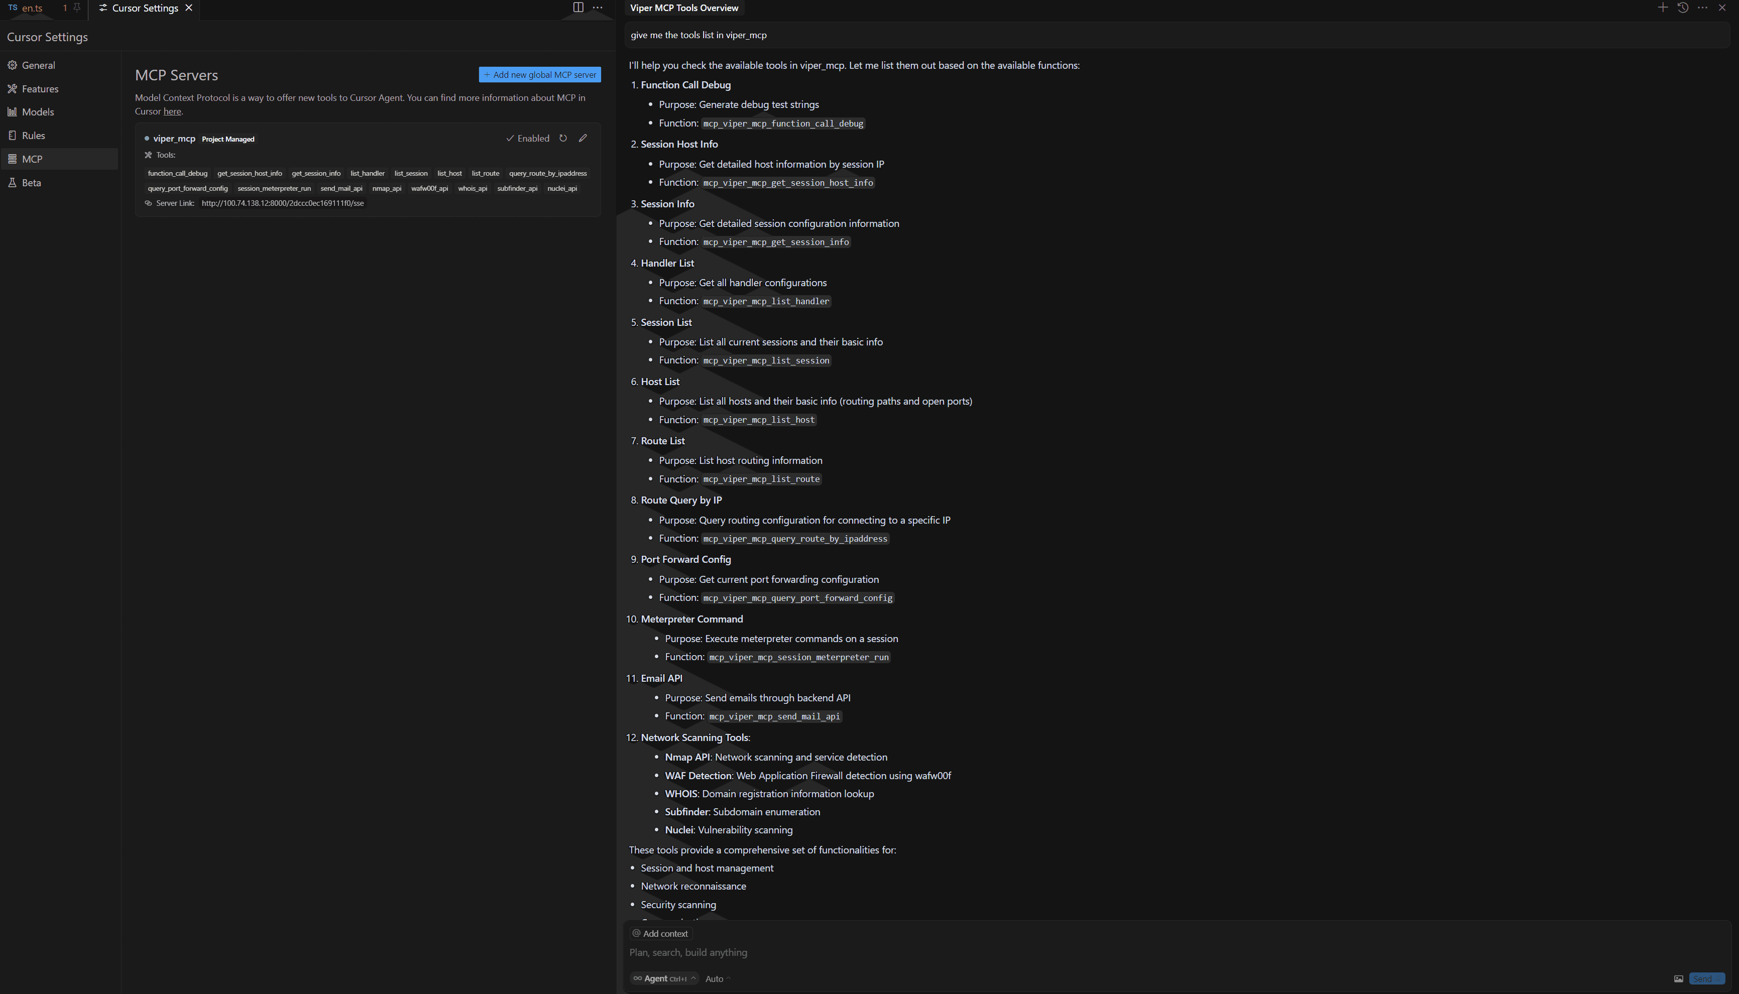Click the Send button
Viewport: 1739px width, 994px height.
(x=1706, y=979)
